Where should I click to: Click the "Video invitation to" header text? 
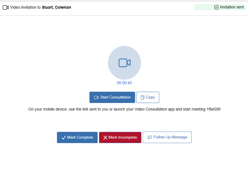[x=25, y=7]
